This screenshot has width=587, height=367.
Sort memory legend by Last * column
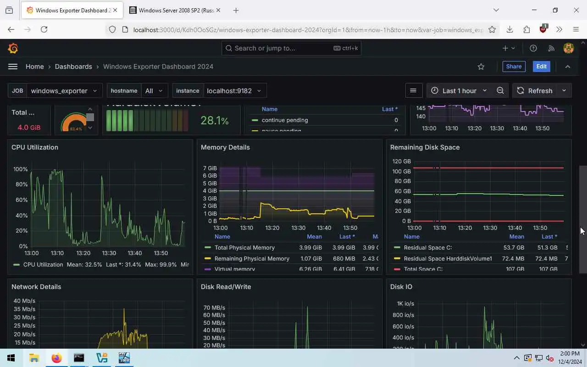click(x=347, y=237)
